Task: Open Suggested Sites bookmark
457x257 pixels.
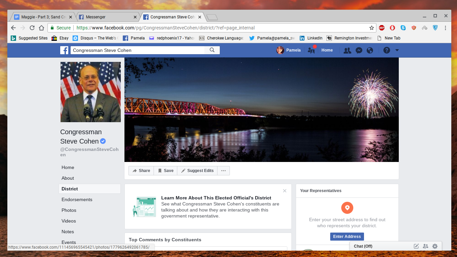Action: pyautogui.click(x=29, y=38)
